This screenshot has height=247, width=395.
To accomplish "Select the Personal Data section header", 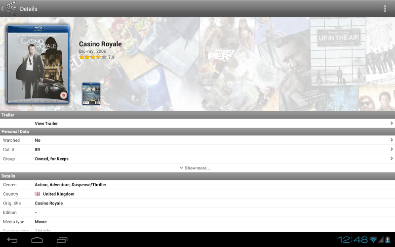I will (x=197, y=131).
